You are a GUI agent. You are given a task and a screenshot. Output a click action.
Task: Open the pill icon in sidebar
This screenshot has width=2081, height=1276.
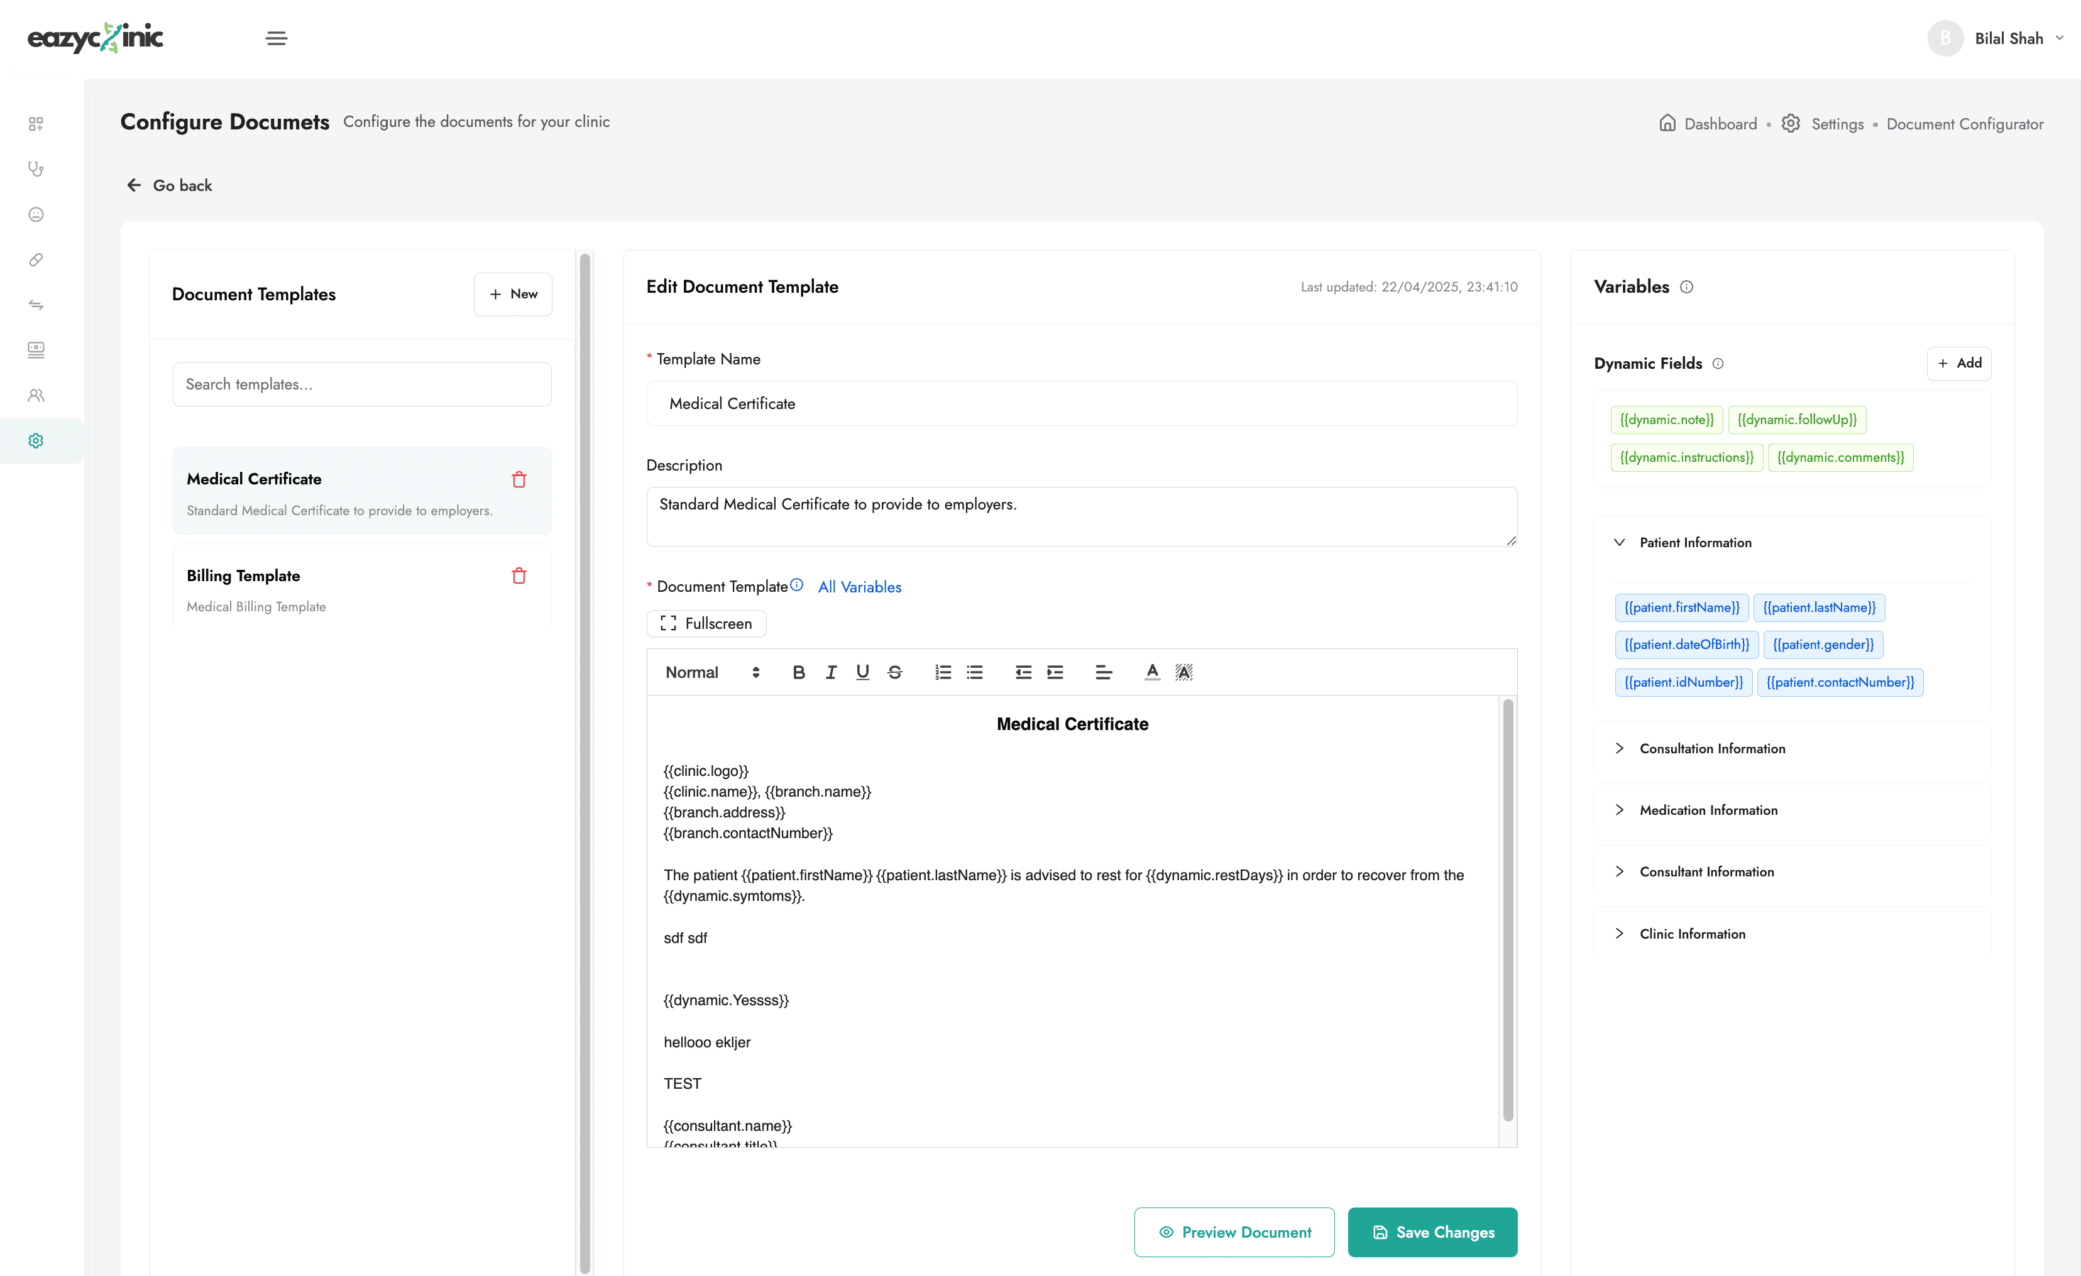pyautogui.click(x=35, y=260)
